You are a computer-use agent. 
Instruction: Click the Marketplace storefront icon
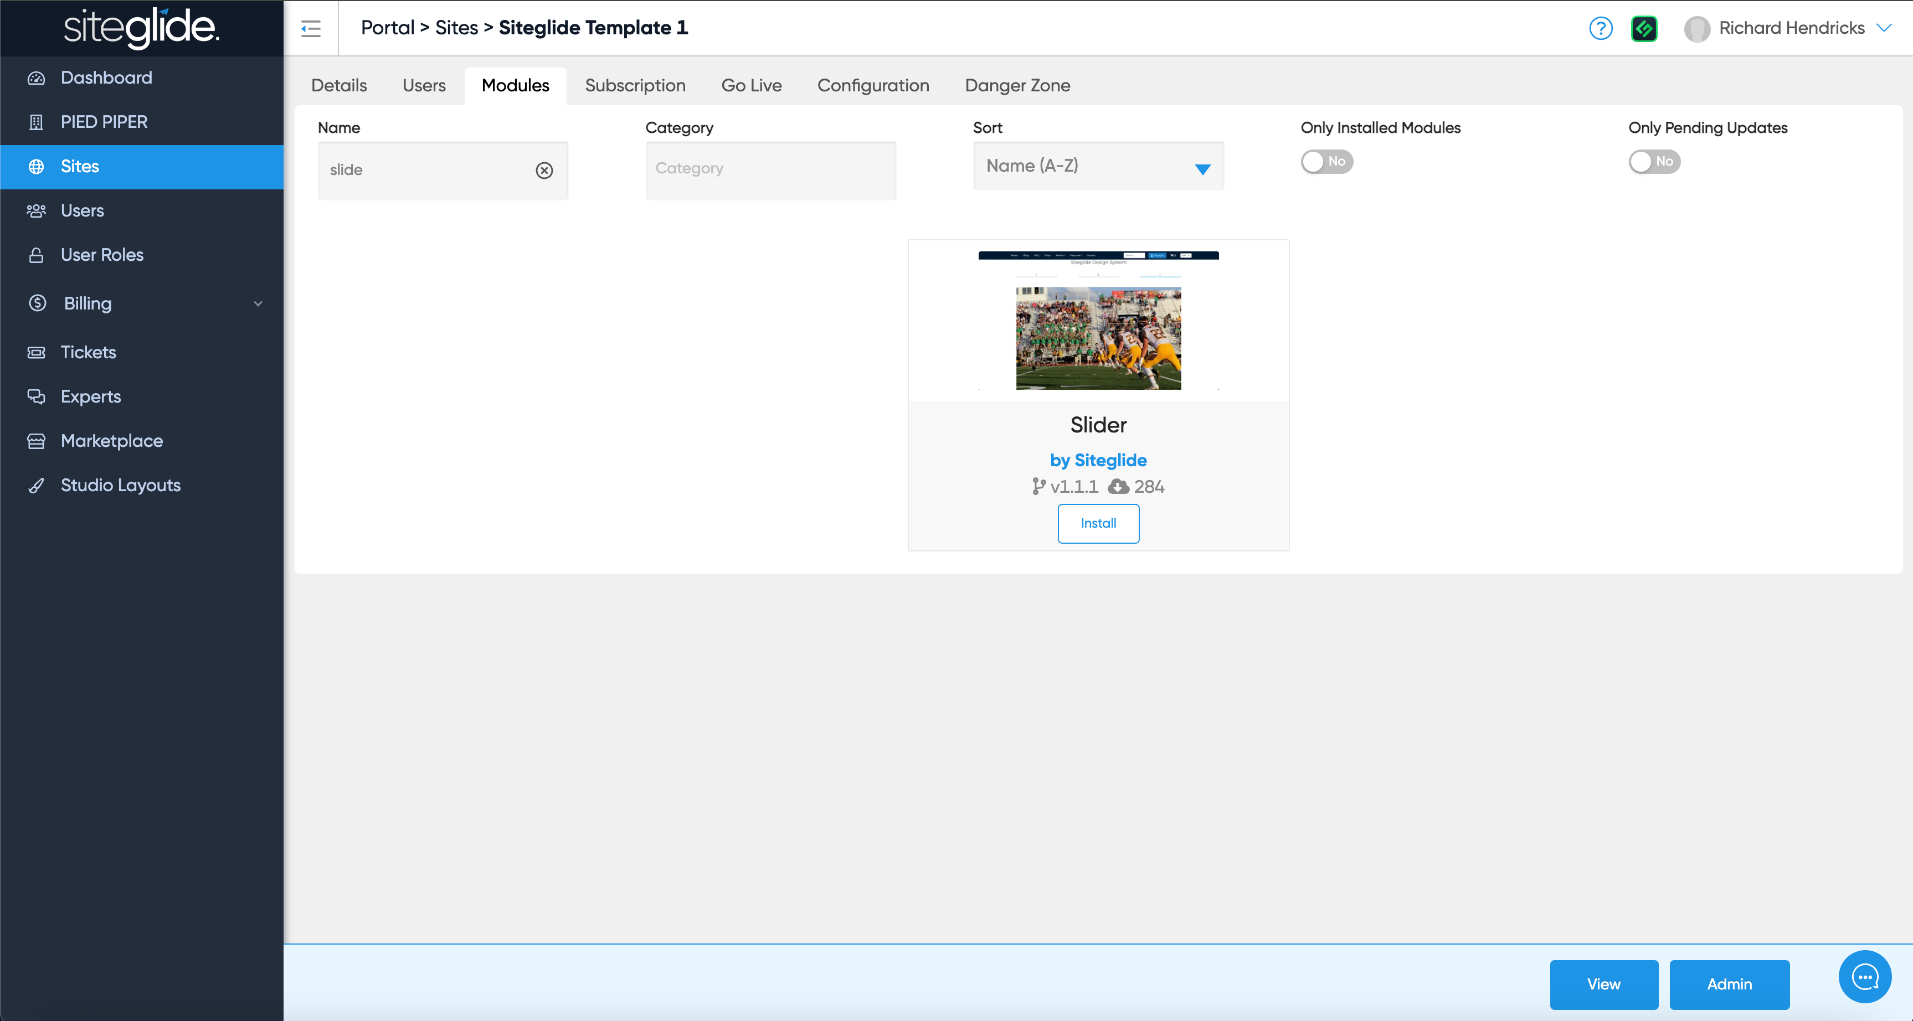point(37,441)
